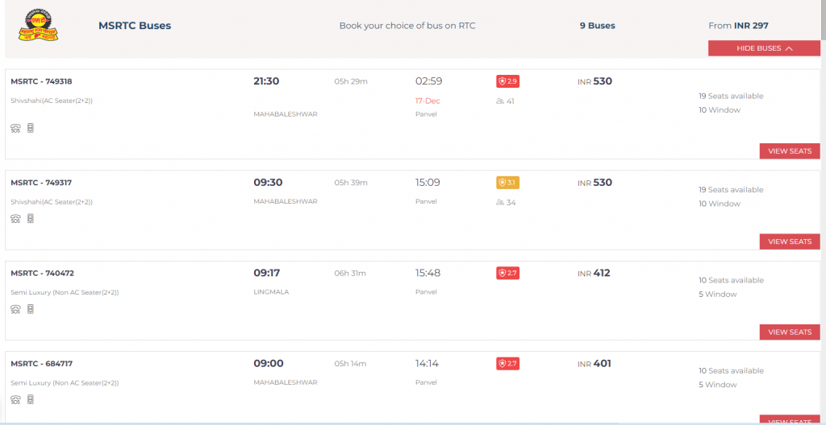Image resolution: width=826 pixels, height=425 pixels.
Task: Open the 3.1 yellow rating badge
Action: pos(508,183)
